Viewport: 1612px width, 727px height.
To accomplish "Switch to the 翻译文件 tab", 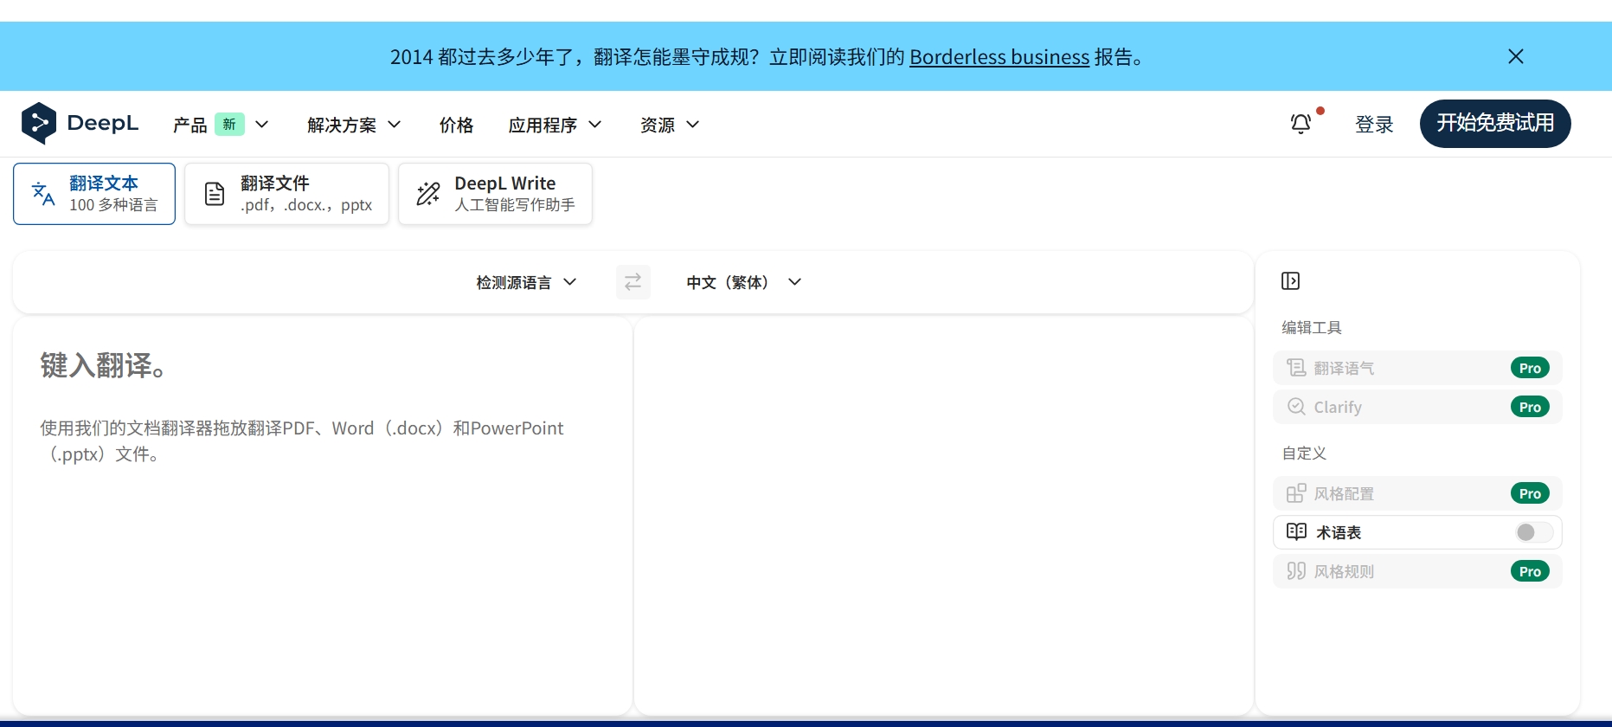I will 286,194.
